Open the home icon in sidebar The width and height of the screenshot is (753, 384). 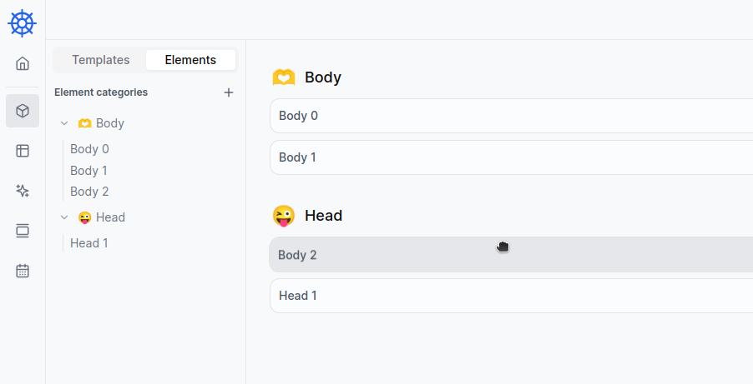23,63
